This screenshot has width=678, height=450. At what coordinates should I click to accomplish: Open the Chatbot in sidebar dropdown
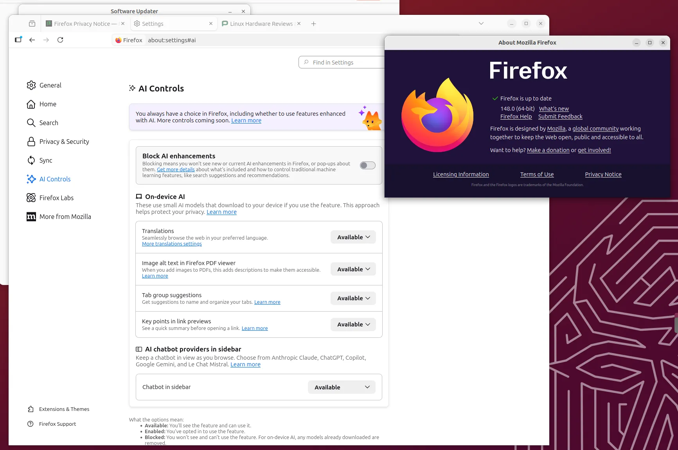point(341,387)
